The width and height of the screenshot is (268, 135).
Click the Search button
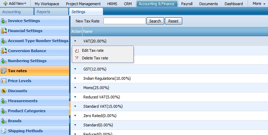pos(155,21)
